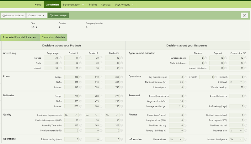
Task: Click help icon beside Product 1 Assembly Time
Action: click(x=81, y=125)
